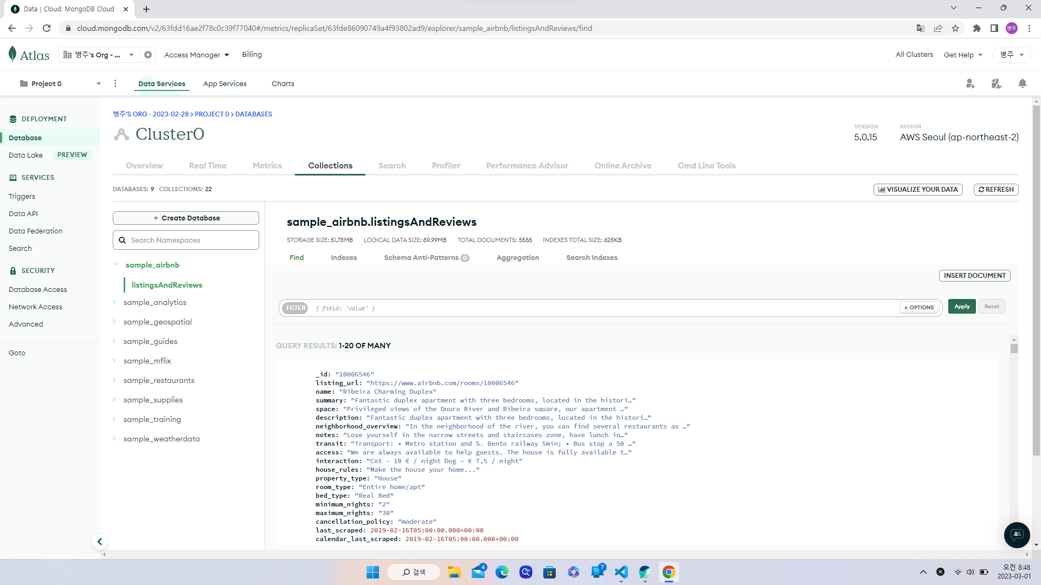Image resolution: width=1041 pixels, height=585 pixels.
Task: Toggle the browser side panel
Action: pos(994,28)
